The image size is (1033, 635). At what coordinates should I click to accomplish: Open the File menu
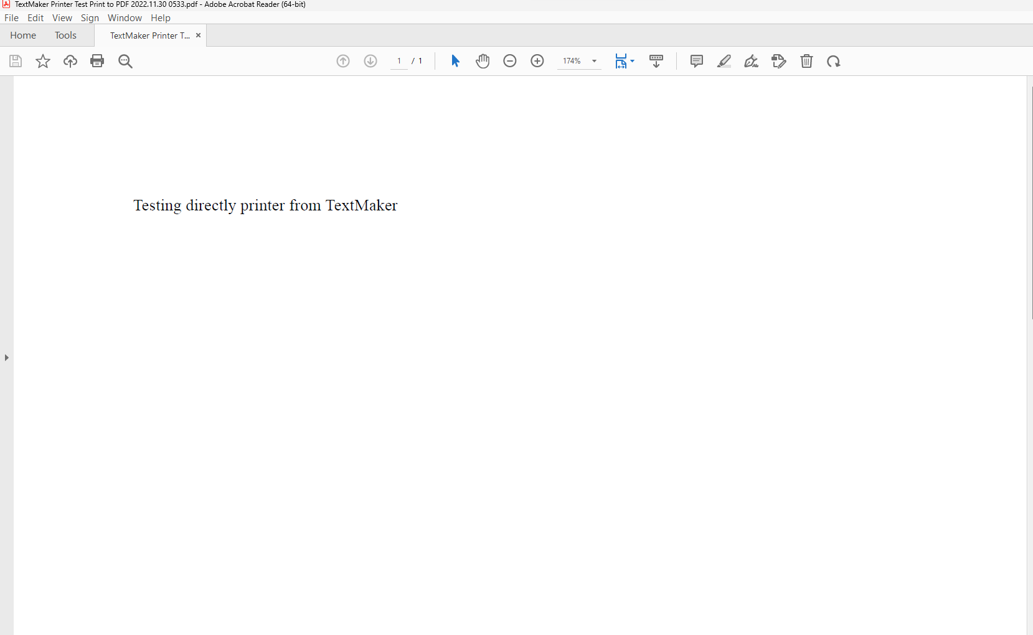tap(11, 18)
